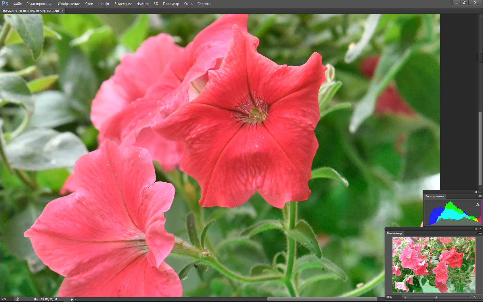
Task: Close the Навигатор panel
Action: [480, 229]
